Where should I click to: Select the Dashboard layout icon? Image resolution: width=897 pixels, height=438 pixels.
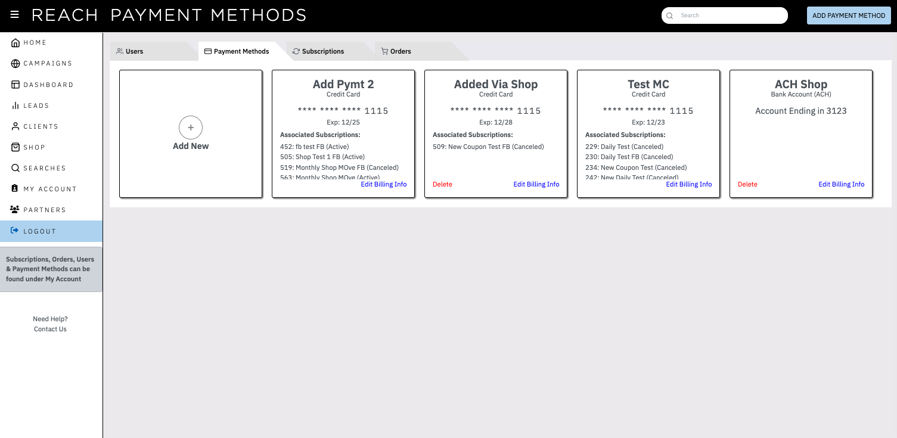[x=15, y=85]
